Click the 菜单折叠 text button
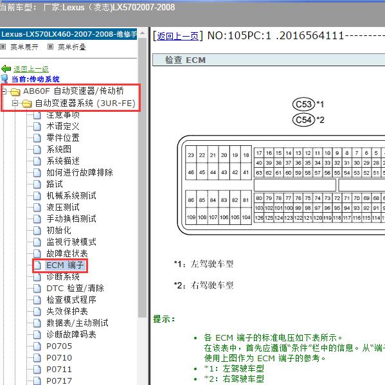This screenshot has height=385, width=385. click(x=72, y=47)
